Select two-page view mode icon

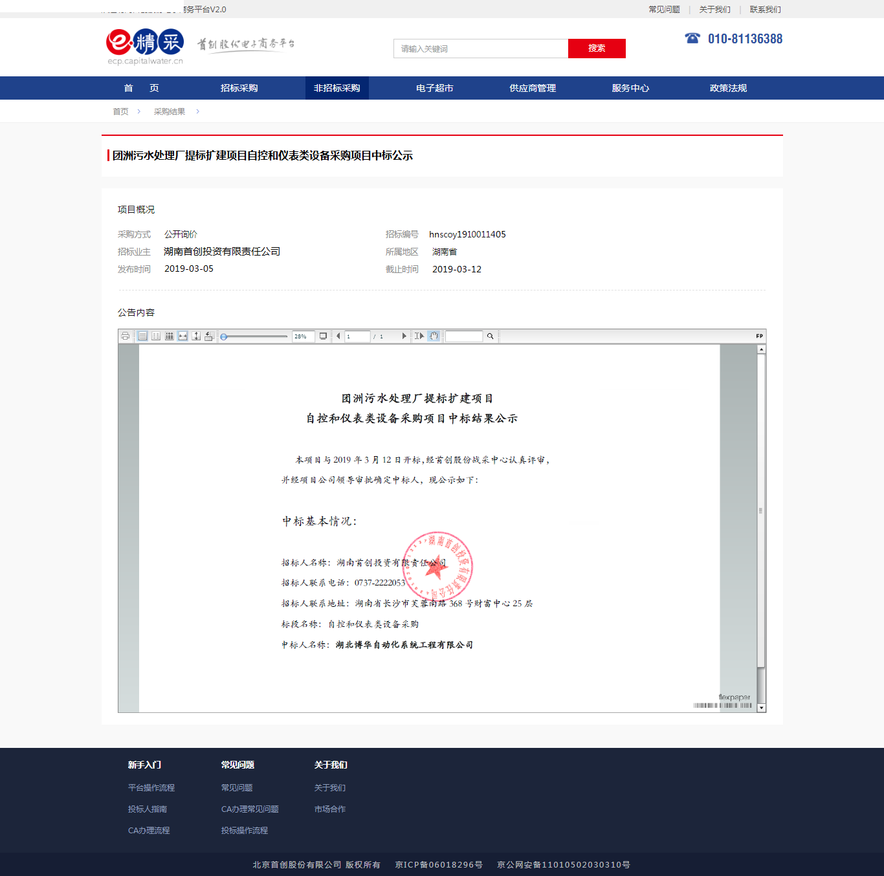point(156,336)
